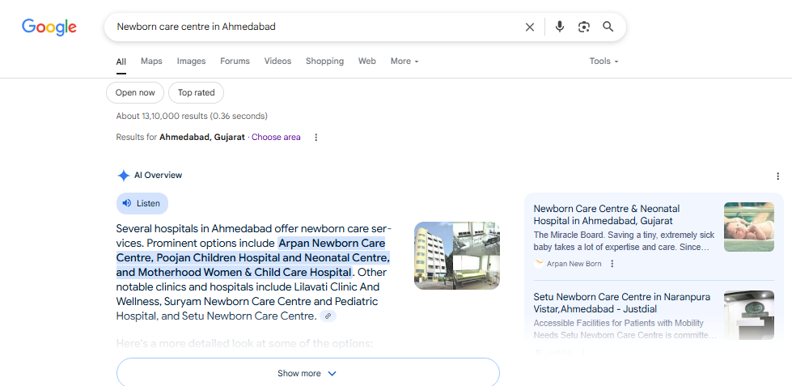Screen dimensions: 792x386
Task: Click the Choose area link
Action: 277,137
